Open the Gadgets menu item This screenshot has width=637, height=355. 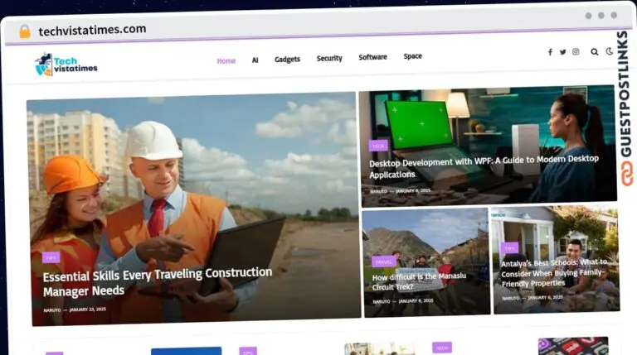point(287,60)
